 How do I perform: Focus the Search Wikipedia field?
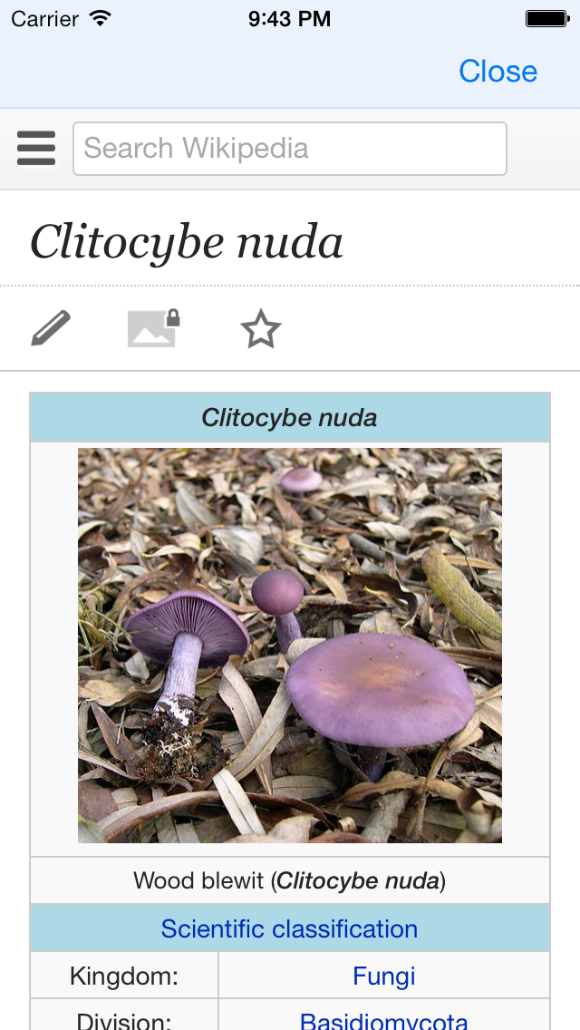coord(290,149)
